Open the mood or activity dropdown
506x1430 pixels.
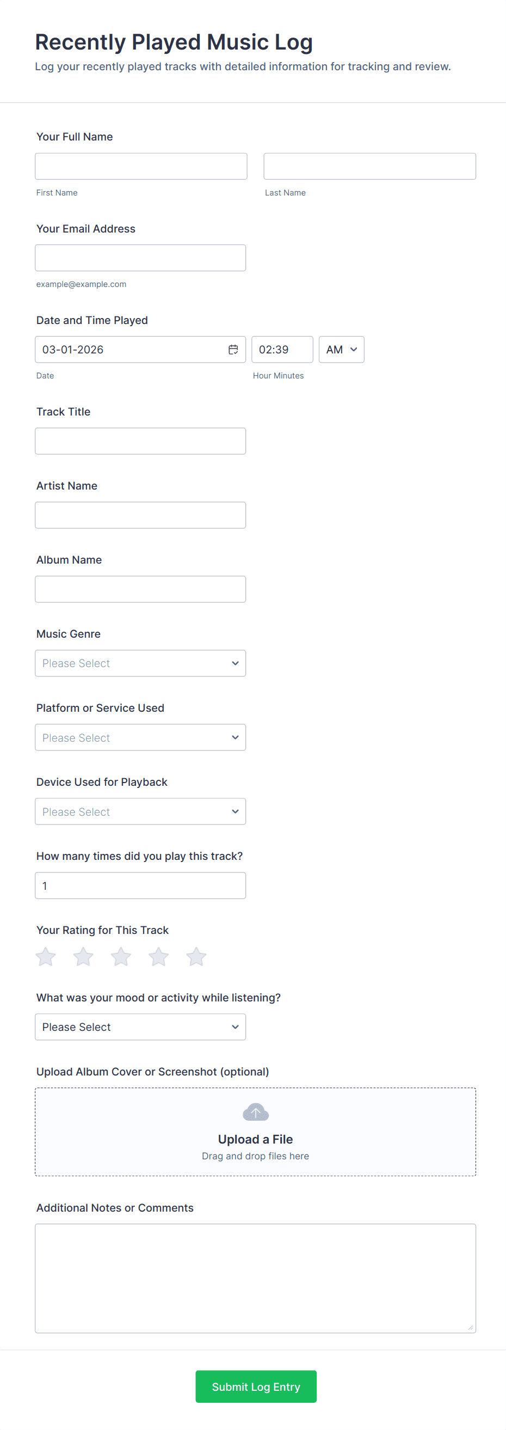tap(140, 1027)
